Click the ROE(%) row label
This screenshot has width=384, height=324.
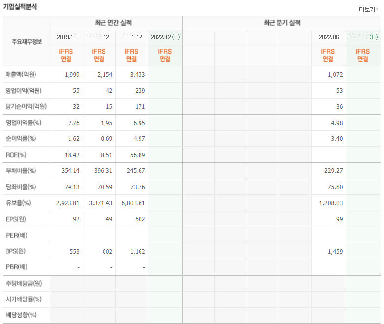[x=16, y=155]
